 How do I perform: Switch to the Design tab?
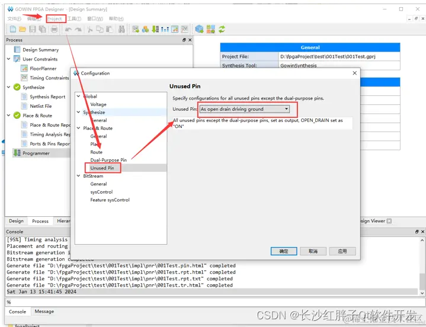pos(17,221)
